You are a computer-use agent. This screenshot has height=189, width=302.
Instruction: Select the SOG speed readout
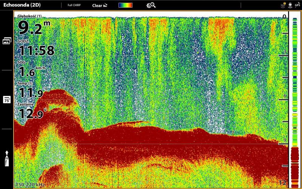pyautogui.click(x=32, y=70)
